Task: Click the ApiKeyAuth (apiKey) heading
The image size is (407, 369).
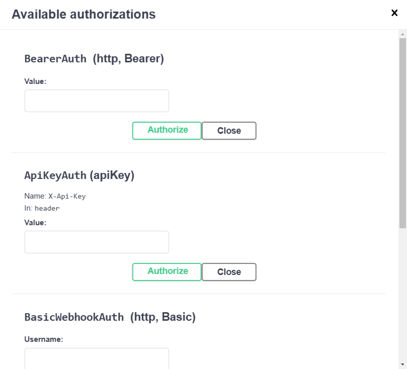Action: click(x=79, y=175)
